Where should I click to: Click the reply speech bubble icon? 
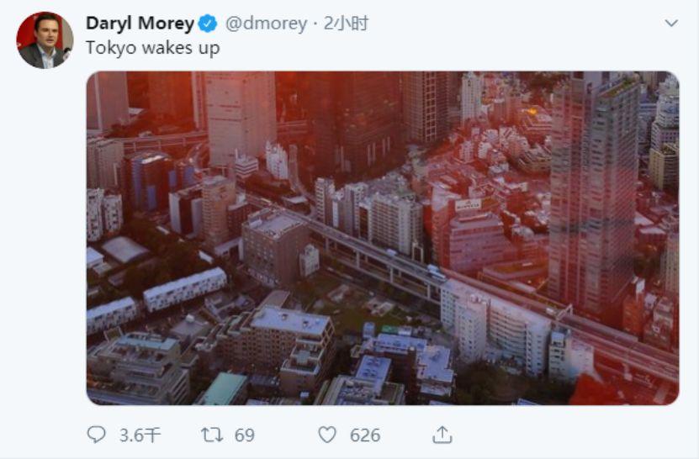(98, 435)
